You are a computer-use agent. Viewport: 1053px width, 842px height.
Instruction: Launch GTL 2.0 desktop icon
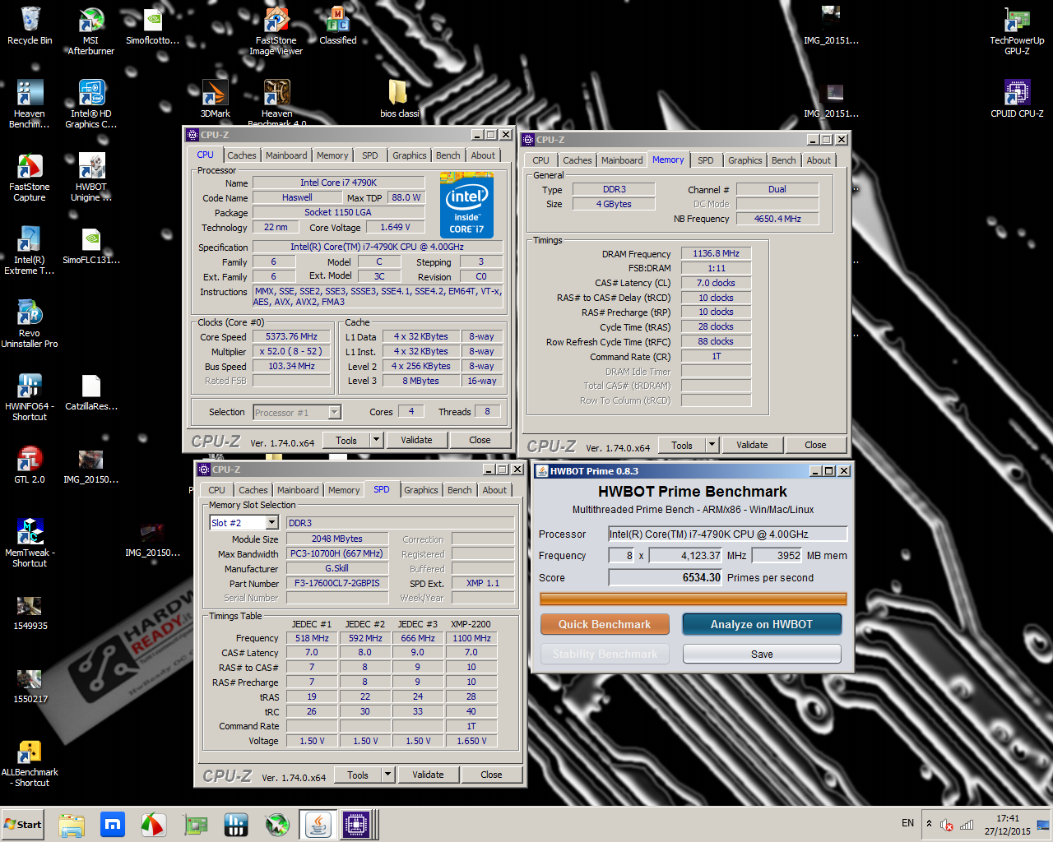[30, 465]
